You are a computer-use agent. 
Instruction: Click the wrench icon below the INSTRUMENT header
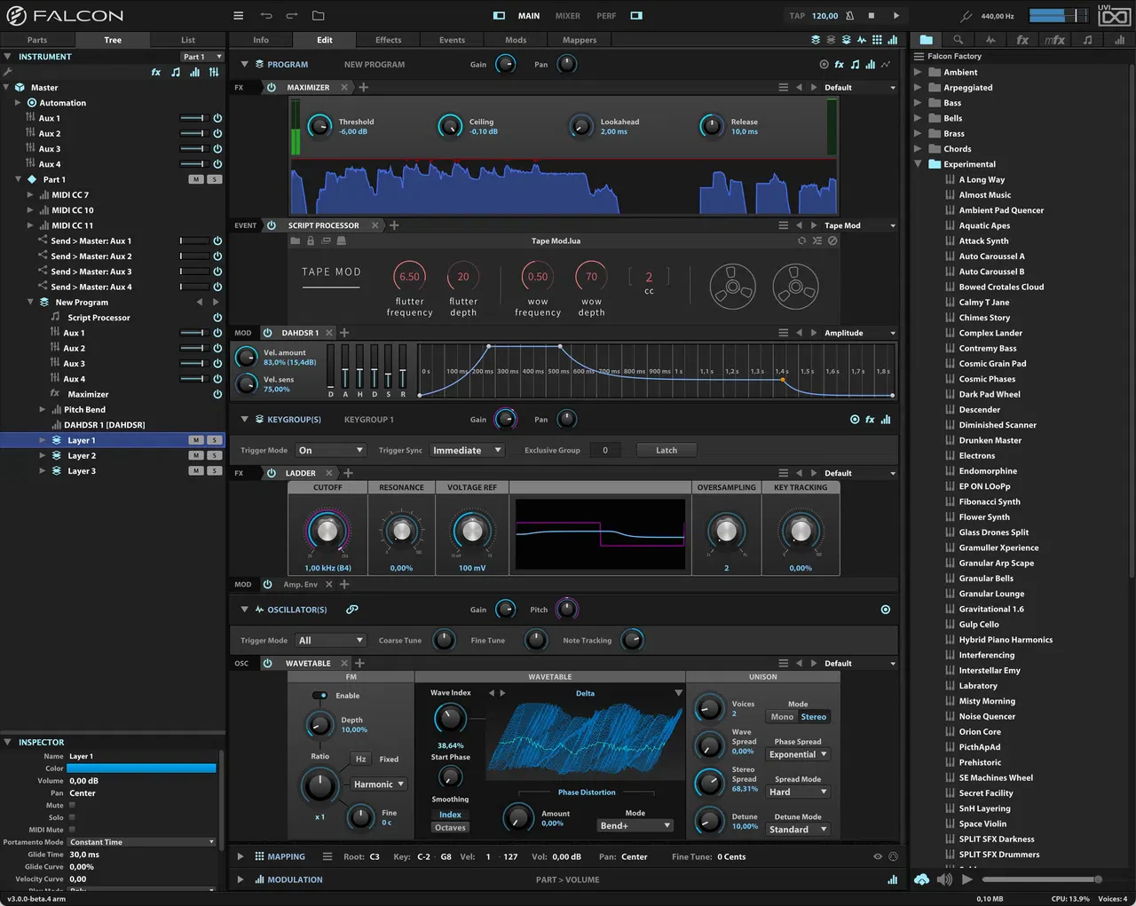[x=9, y=71]
